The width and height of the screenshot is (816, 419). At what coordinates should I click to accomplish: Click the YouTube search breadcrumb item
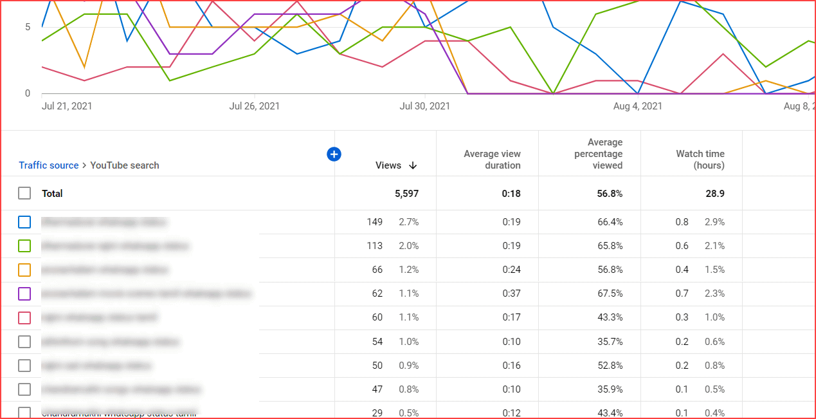pyautogui.click(x=124, y=165)
